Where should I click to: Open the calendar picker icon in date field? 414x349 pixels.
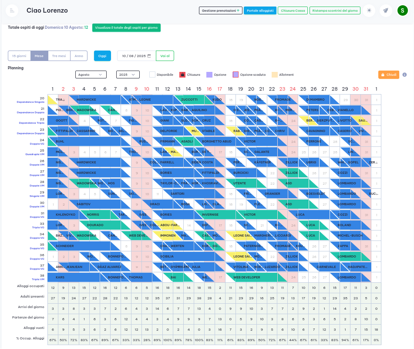(x=149, y=56)
